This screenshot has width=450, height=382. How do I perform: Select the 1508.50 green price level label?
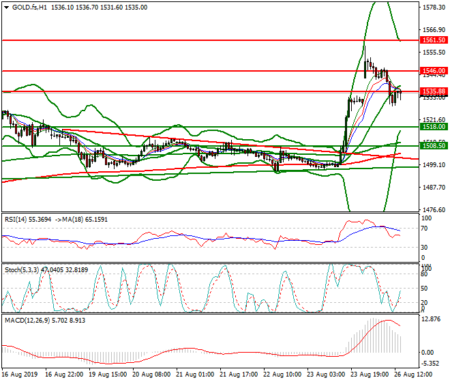coord(434,145)
